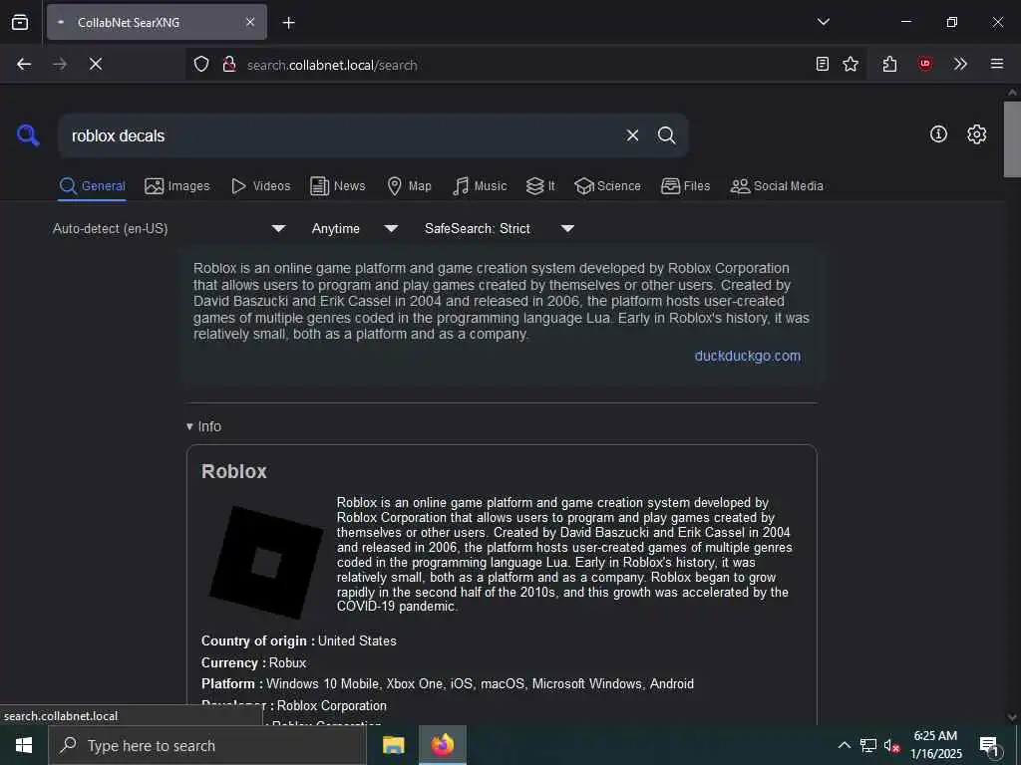Click the Roblox infobox heading
Image resolution: width=1021 pixels, height=765 pixels.
[x=234, y=471]
